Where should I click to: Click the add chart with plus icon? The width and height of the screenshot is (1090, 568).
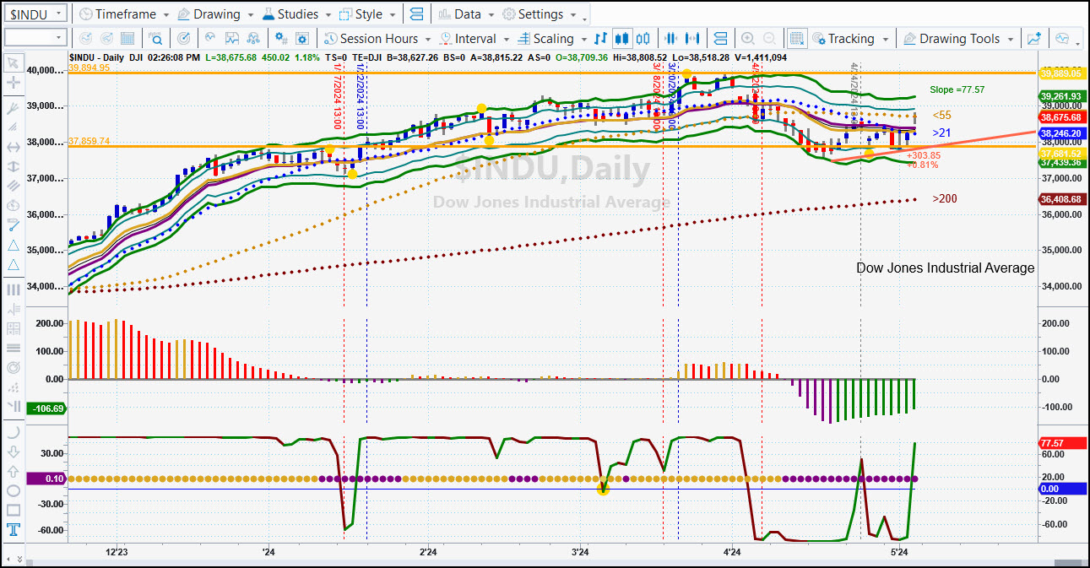pyautogui.click(x=1034, y=39)
